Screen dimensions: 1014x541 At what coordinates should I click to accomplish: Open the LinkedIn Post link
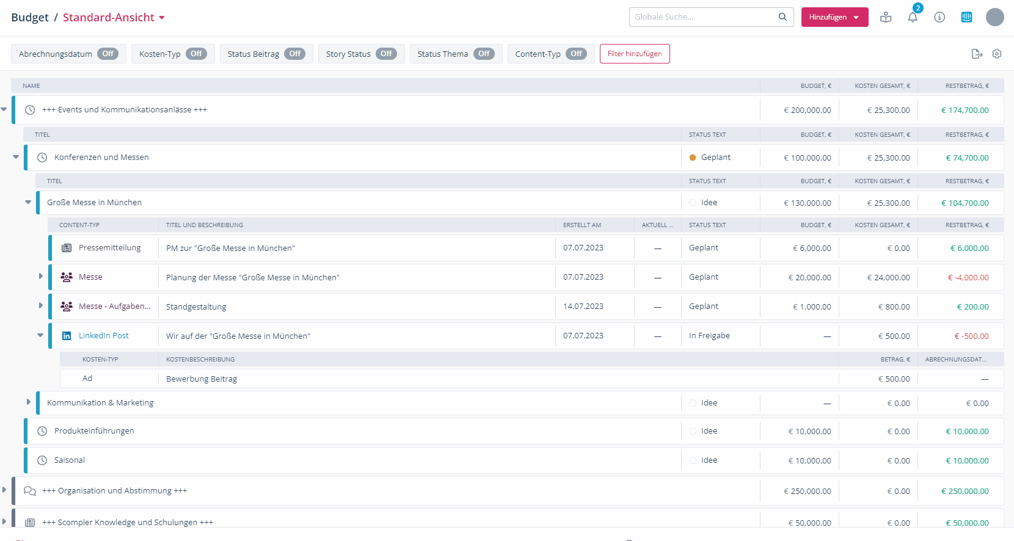(x=103, y=336)
